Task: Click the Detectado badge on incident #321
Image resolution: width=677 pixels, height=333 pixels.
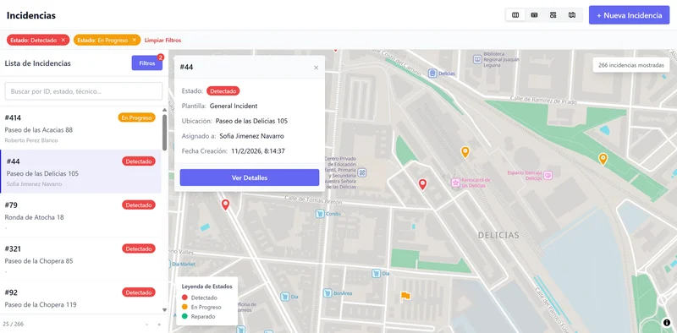Action: click(139, 248)
